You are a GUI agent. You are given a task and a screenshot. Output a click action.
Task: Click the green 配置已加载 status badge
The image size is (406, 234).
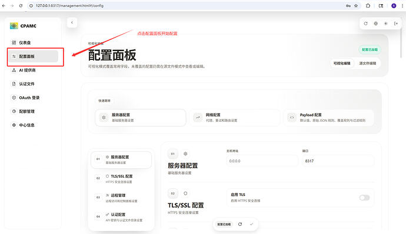pyautogui.click(x=370, y=49)
